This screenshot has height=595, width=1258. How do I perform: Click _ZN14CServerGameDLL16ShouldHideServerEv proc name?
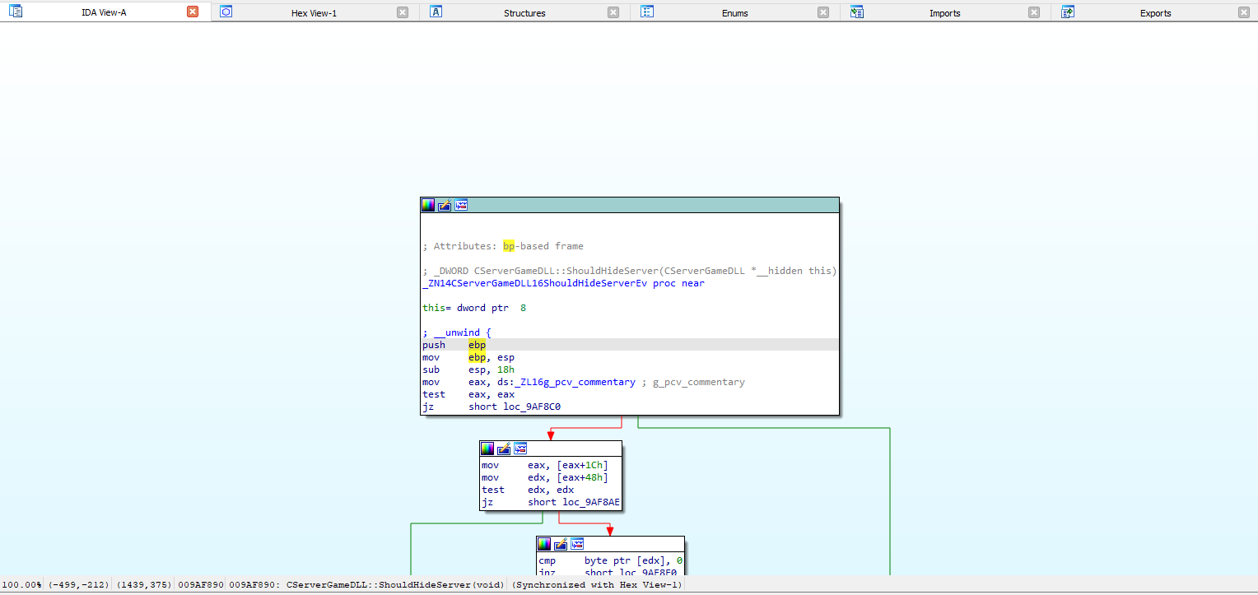pos(534,283)
